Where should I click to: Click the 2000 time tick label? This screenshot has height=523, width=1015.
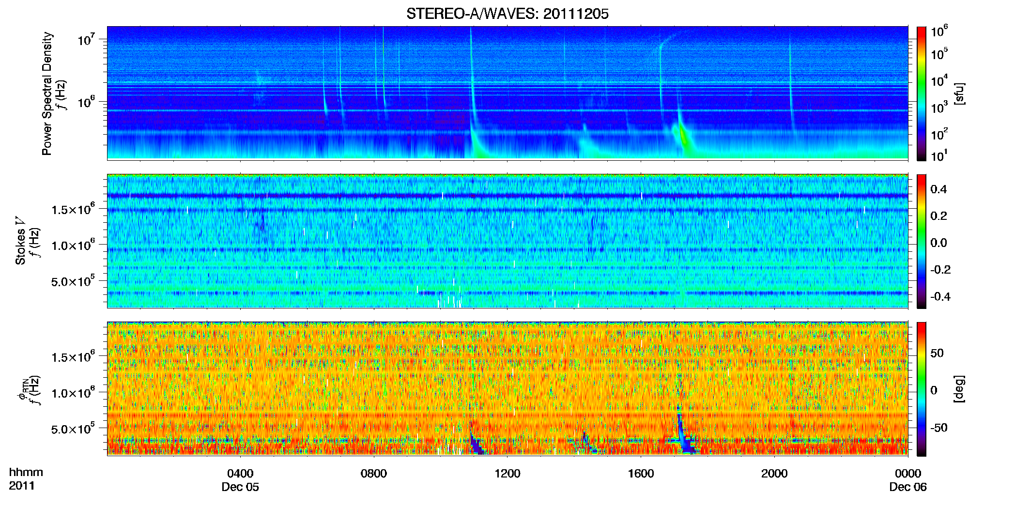pos(774,474)
